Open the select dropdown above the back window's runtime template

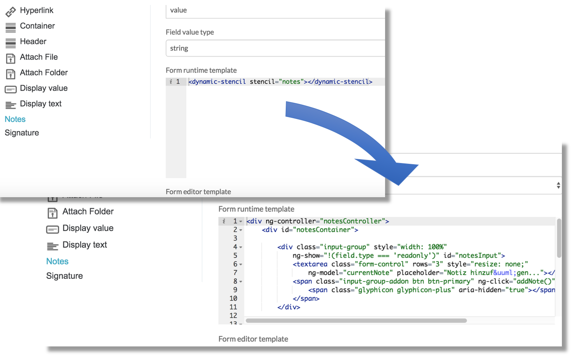click(474, 185)
